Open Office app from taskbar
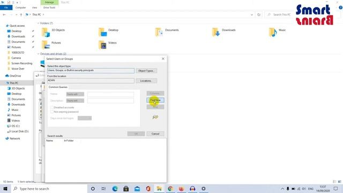 148,189
